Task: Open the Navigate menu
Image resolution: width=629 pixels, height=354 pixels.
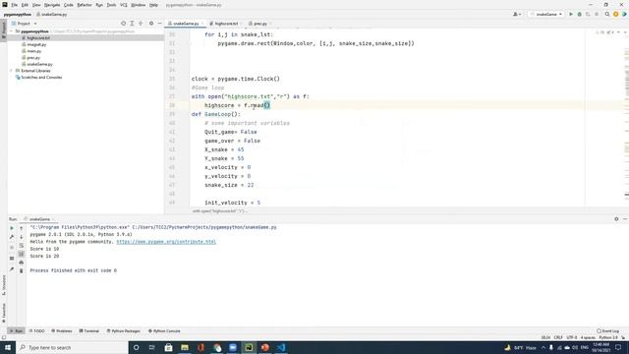Action: click(x=52, y=5)
